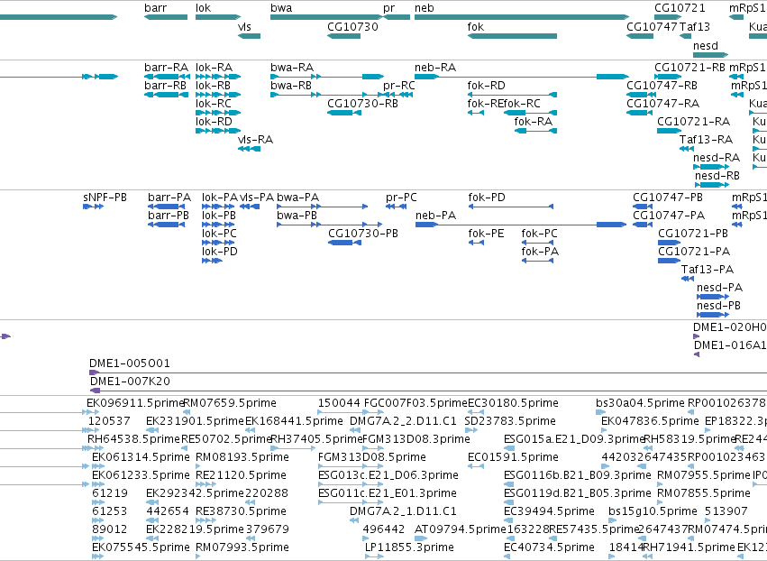Click the vls-PA protein
The image size is (767, 561).
pos(250,207)
